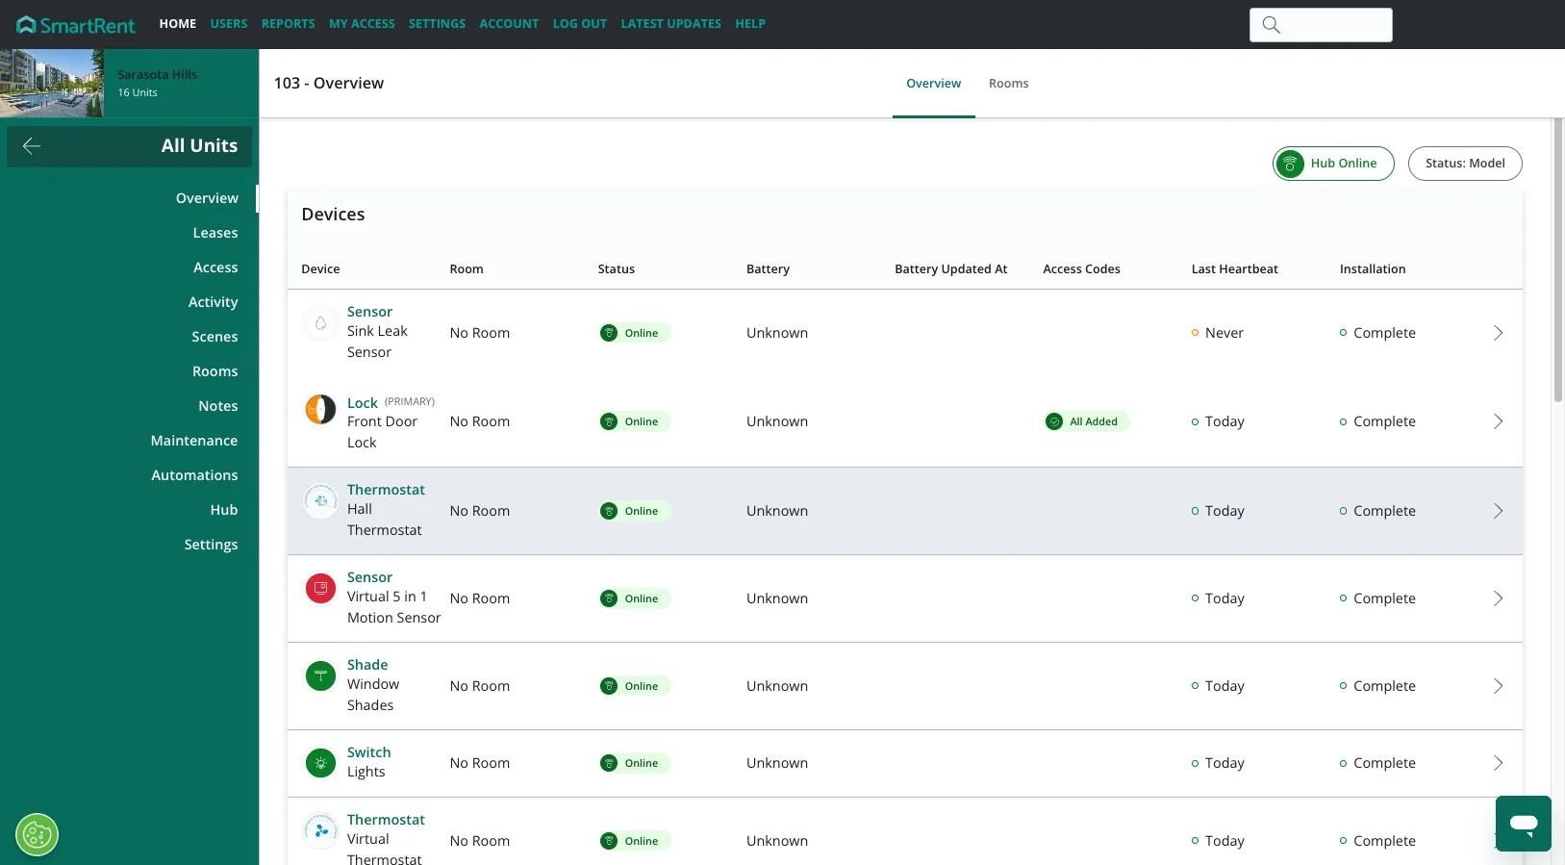Go to Maintenance in the sidebar
This screenshot has width=1565, height=865.
194,441
